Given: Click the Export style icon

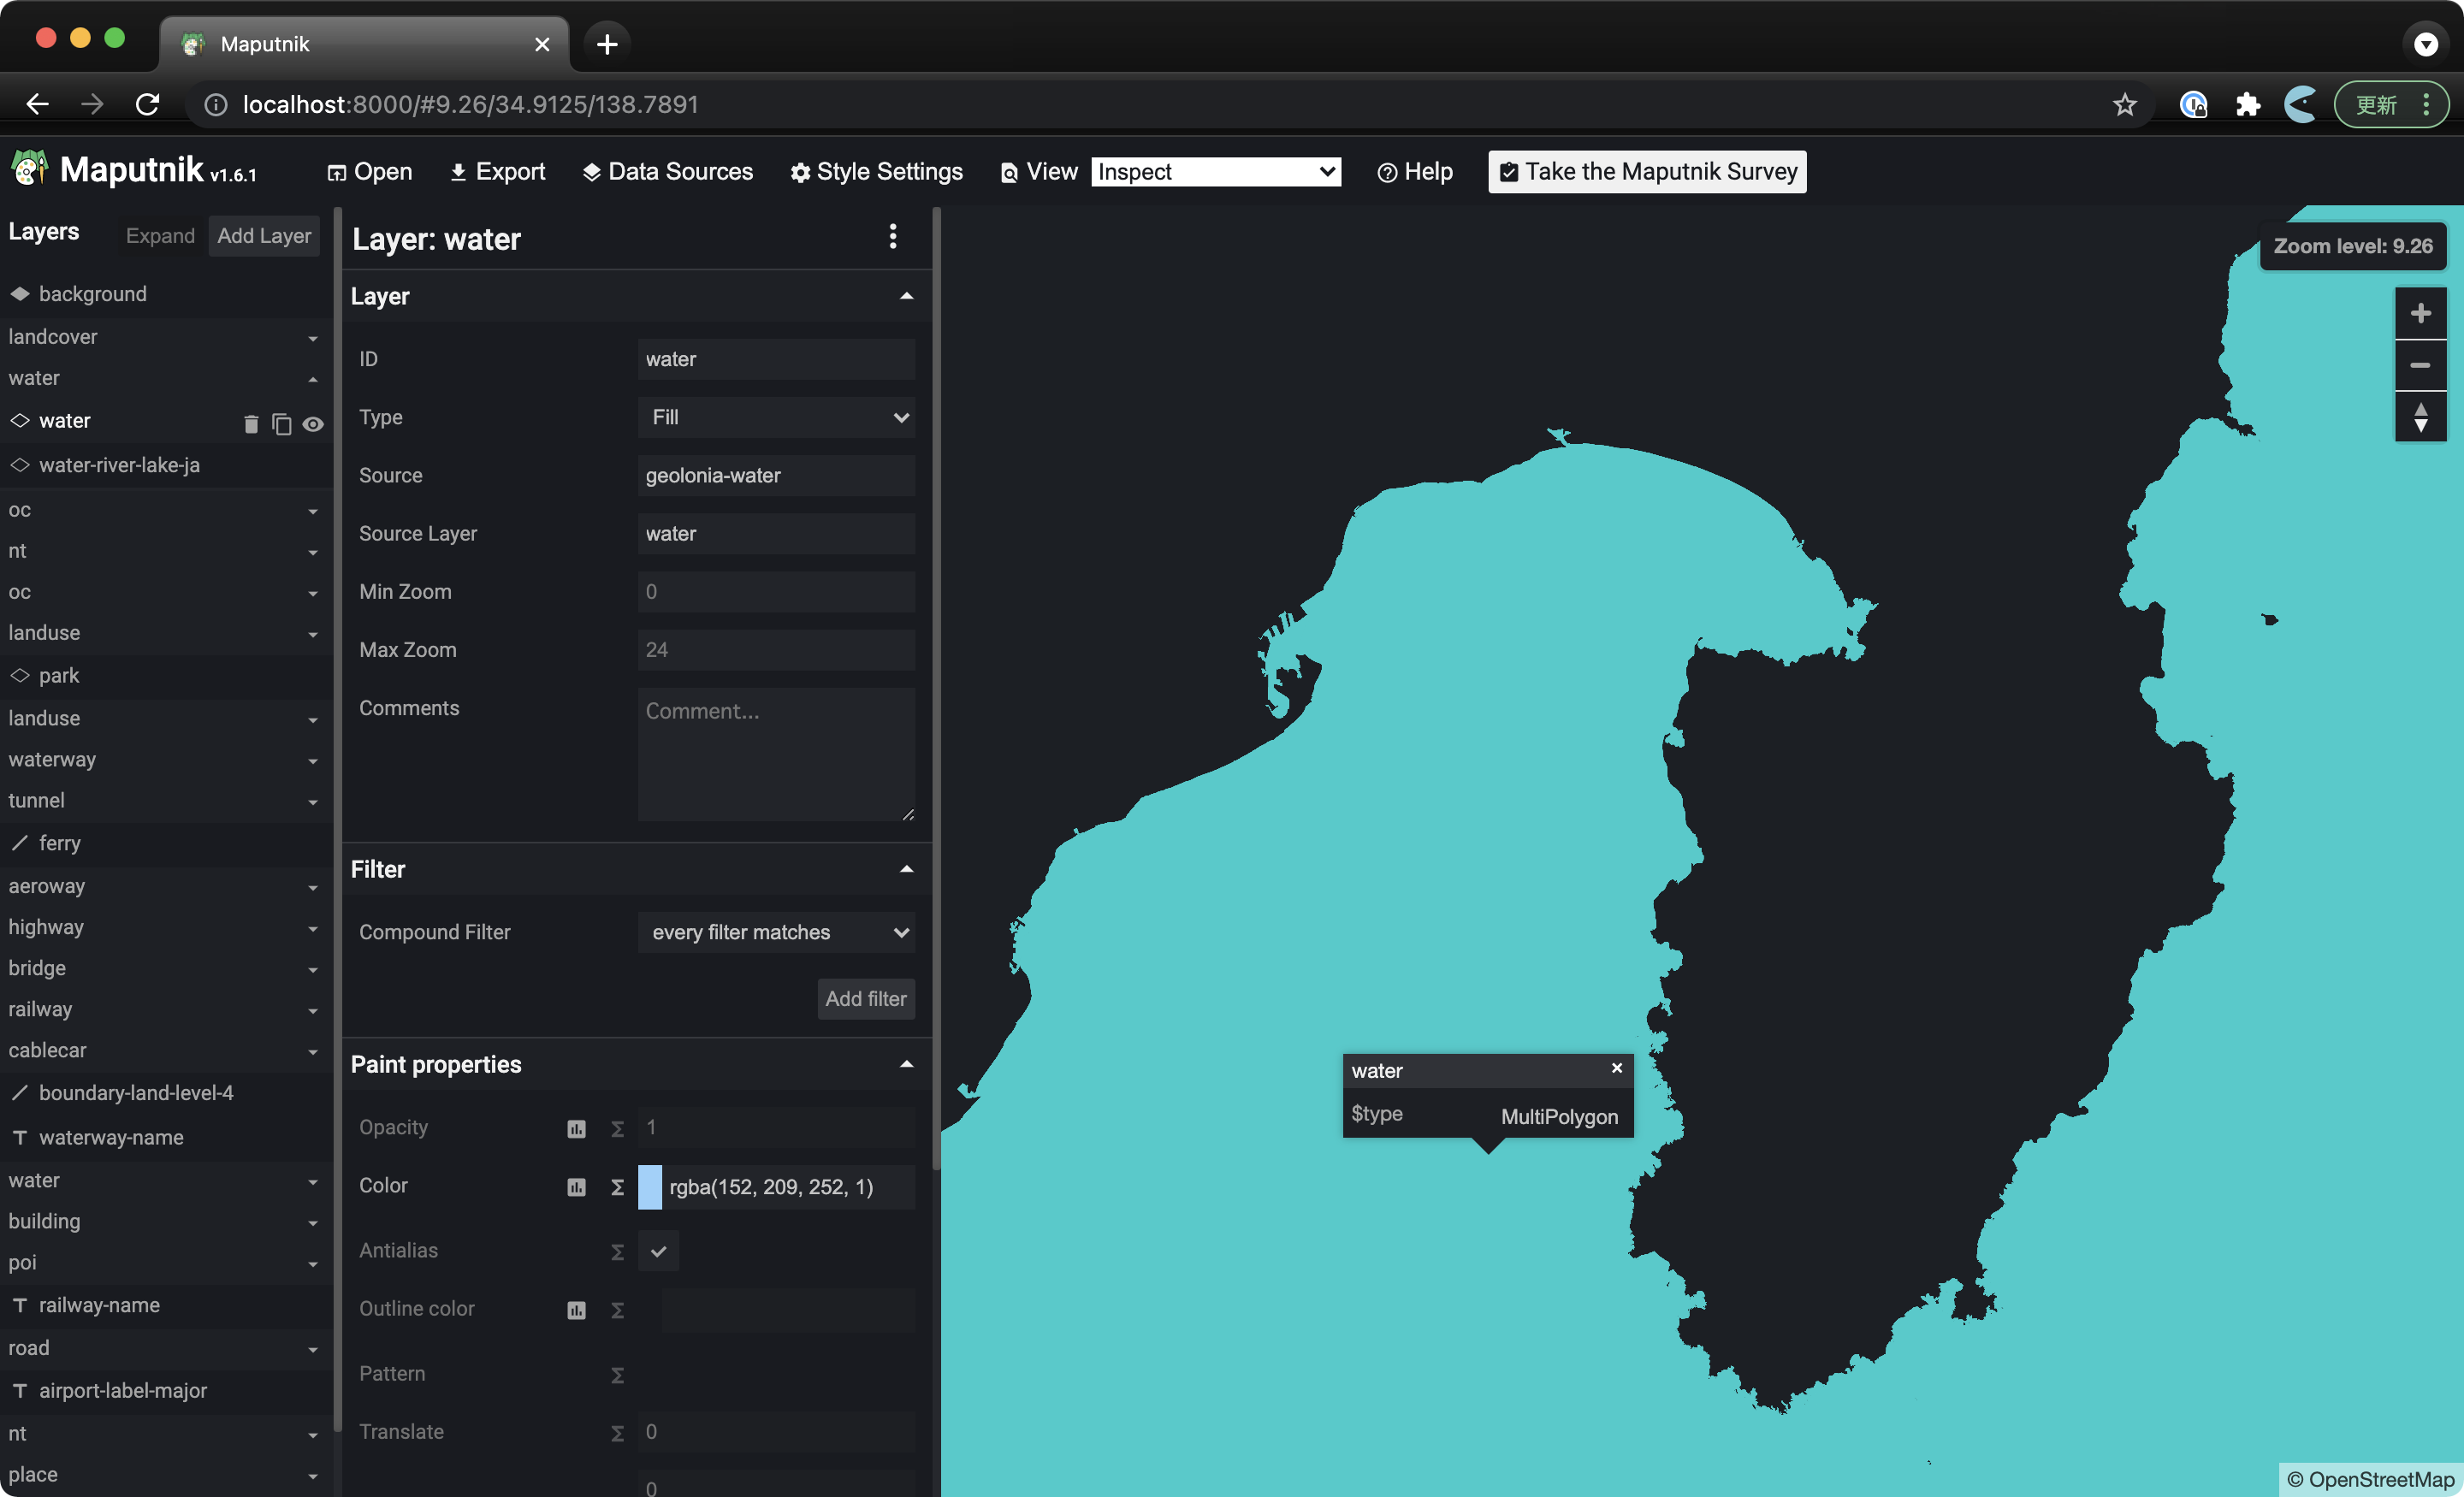Looking at the screenshot, I should pyautogui.click(x=497, y=171).
